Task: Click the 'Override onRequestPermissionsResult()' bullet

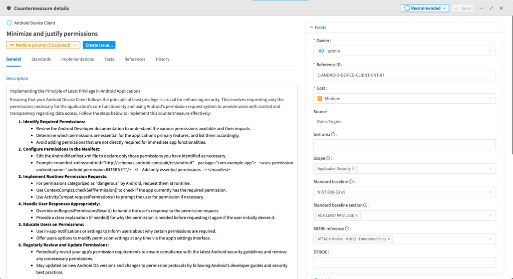Action: click(x=128, y=211)
